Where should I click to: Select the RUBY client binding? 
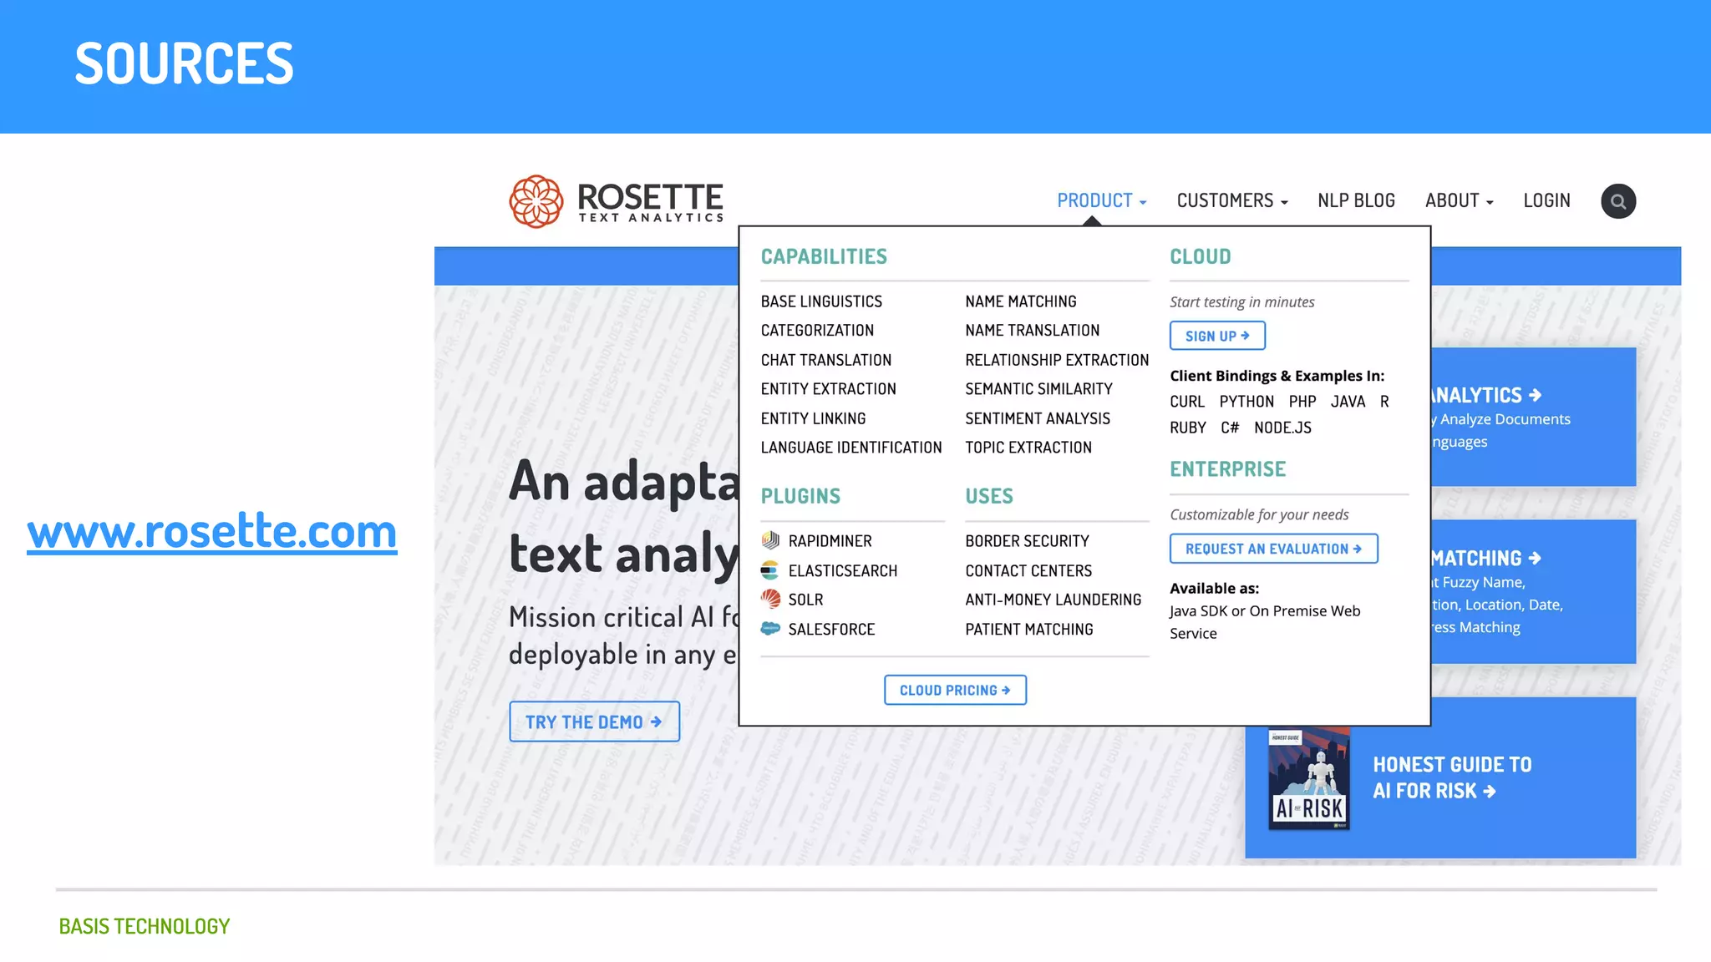1187,428
